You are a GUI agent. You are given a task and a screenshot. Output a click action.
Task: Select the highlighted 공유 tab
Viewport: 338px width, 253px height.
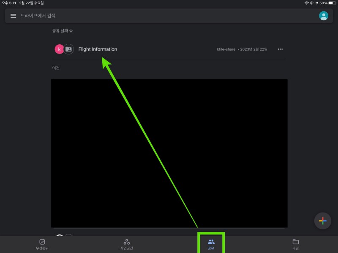(211, 244)
